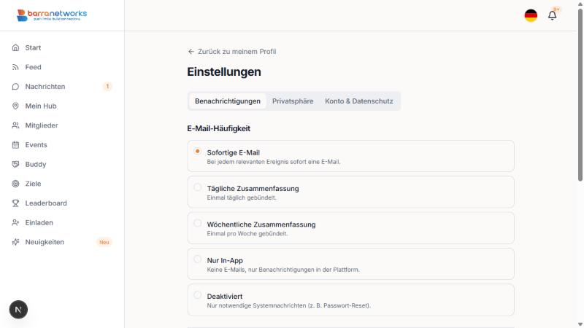Click the Nachrichten unread badge 1
Image resolution: width=584 pixels, height=328 pixels.
107,86
